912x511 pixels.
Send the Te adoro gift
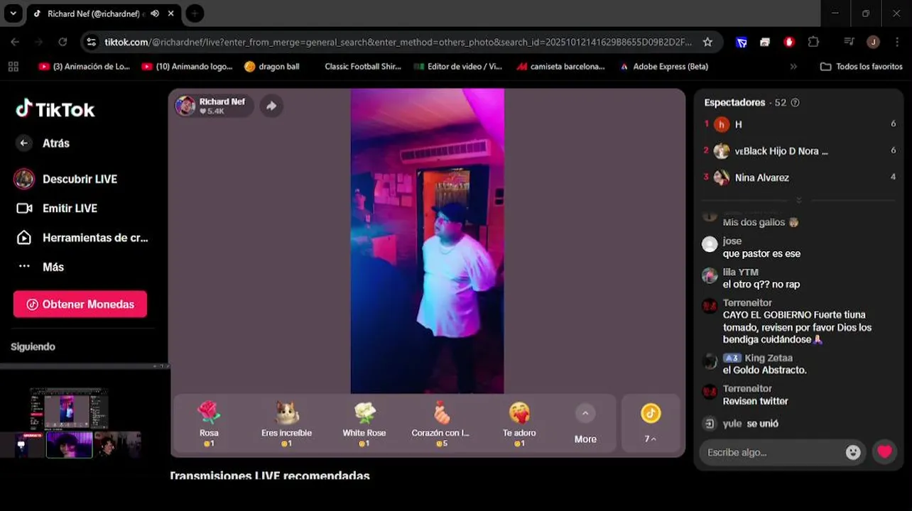519,424
